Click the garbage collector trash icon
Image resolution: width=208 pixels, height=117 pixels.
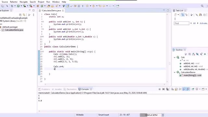point(163,115)
